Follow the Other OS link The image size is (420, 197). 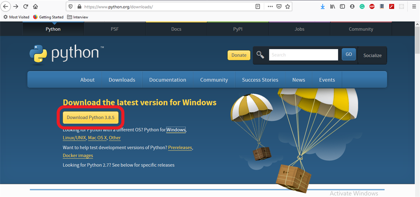[115, 138]
